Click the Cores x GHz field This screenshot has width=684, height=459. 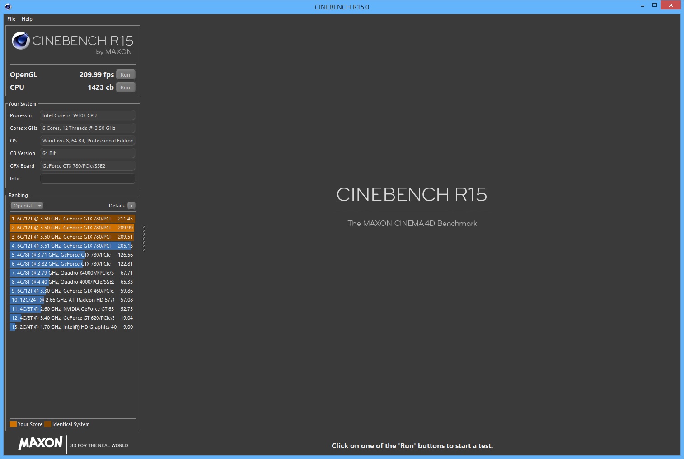[88, 128]
